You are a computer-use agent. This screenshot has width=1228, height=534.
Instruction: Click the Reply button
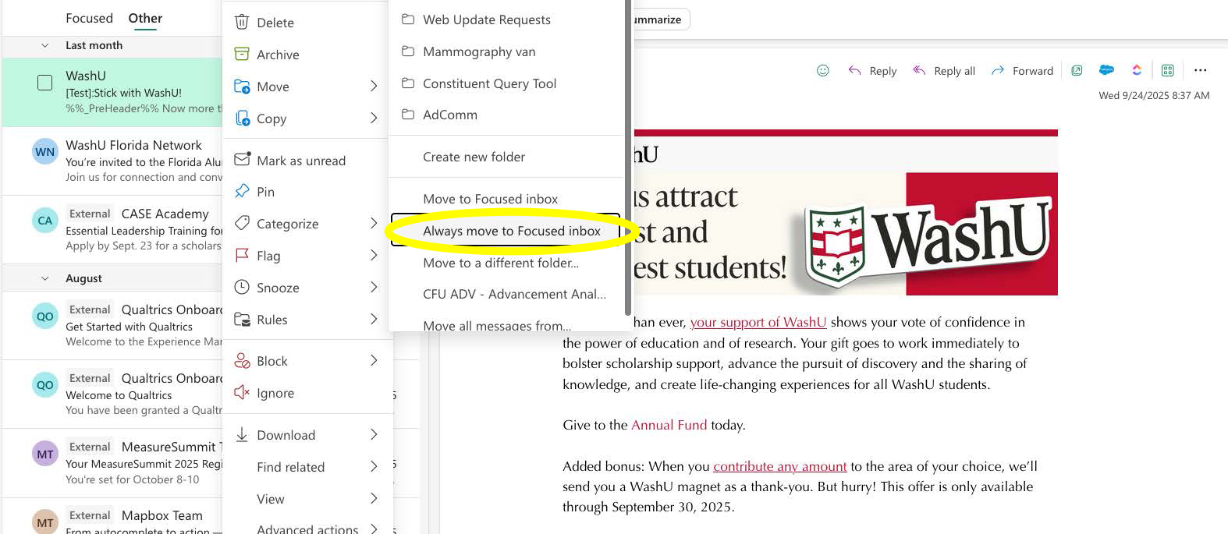click(x=872, y=70)
